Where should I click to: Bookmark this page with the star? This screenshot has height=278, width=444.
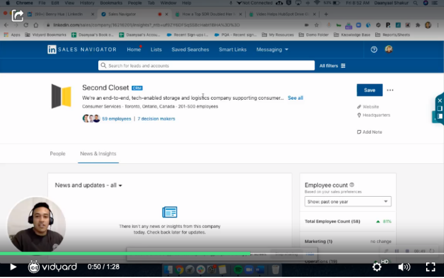(x=317, y=25)
